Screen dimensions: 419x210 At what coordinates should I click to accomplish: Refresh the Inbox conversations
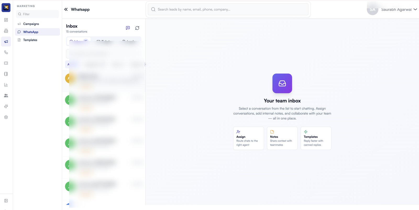(137, 28)
